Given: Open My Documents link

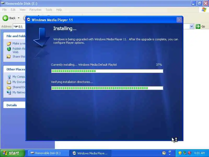Looking at the screenshot, I should point(19,82).
